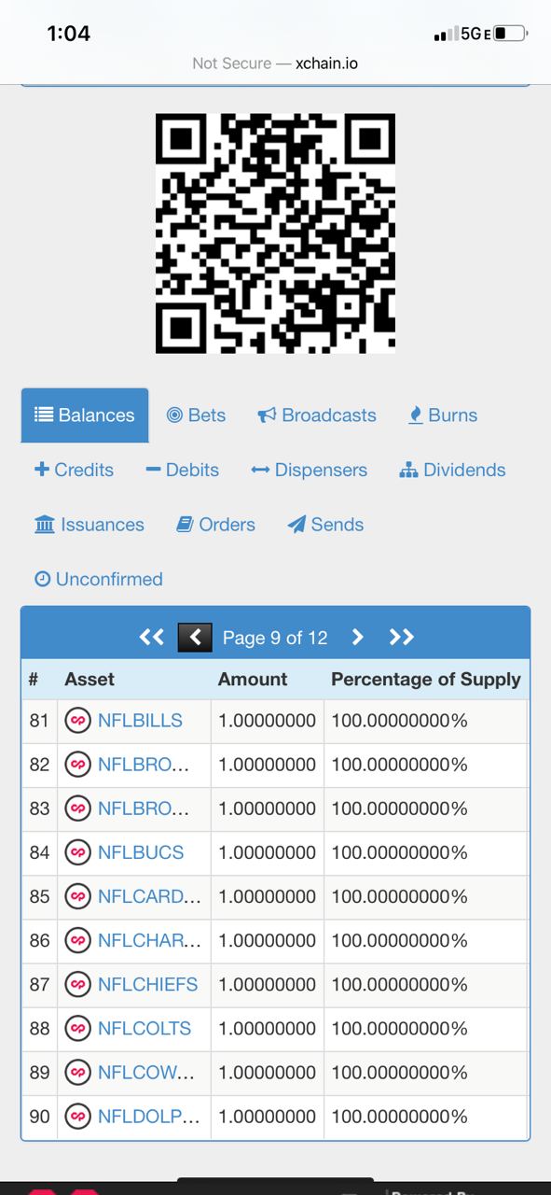The height and width of the screenshot is (1195, 551).
Task: Tap the 1:04 clock
Action: 68,34
